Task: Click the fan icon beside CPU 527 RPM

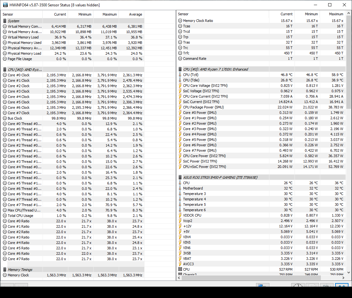Action: point(180,269)
